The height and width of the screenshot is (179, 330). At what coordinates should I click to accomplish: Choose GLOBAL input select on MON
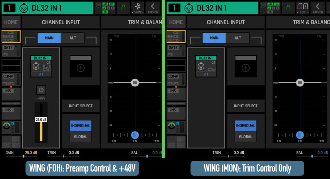(246, 137)
